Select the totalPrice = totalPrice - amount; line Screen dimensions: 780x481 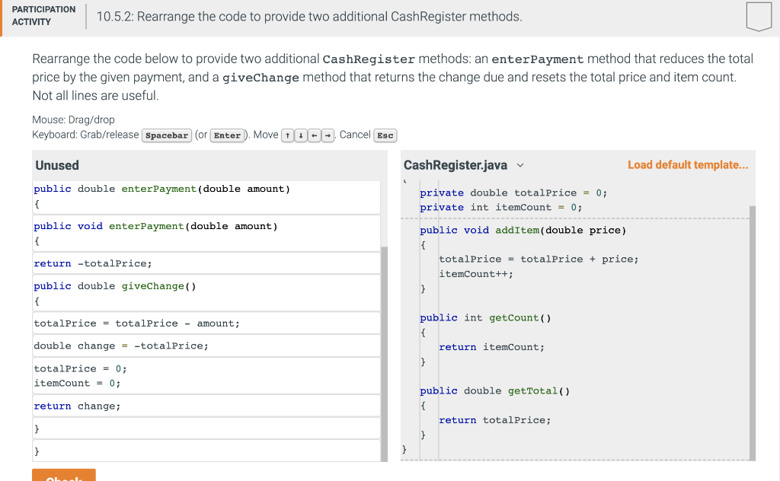point(206,323)
